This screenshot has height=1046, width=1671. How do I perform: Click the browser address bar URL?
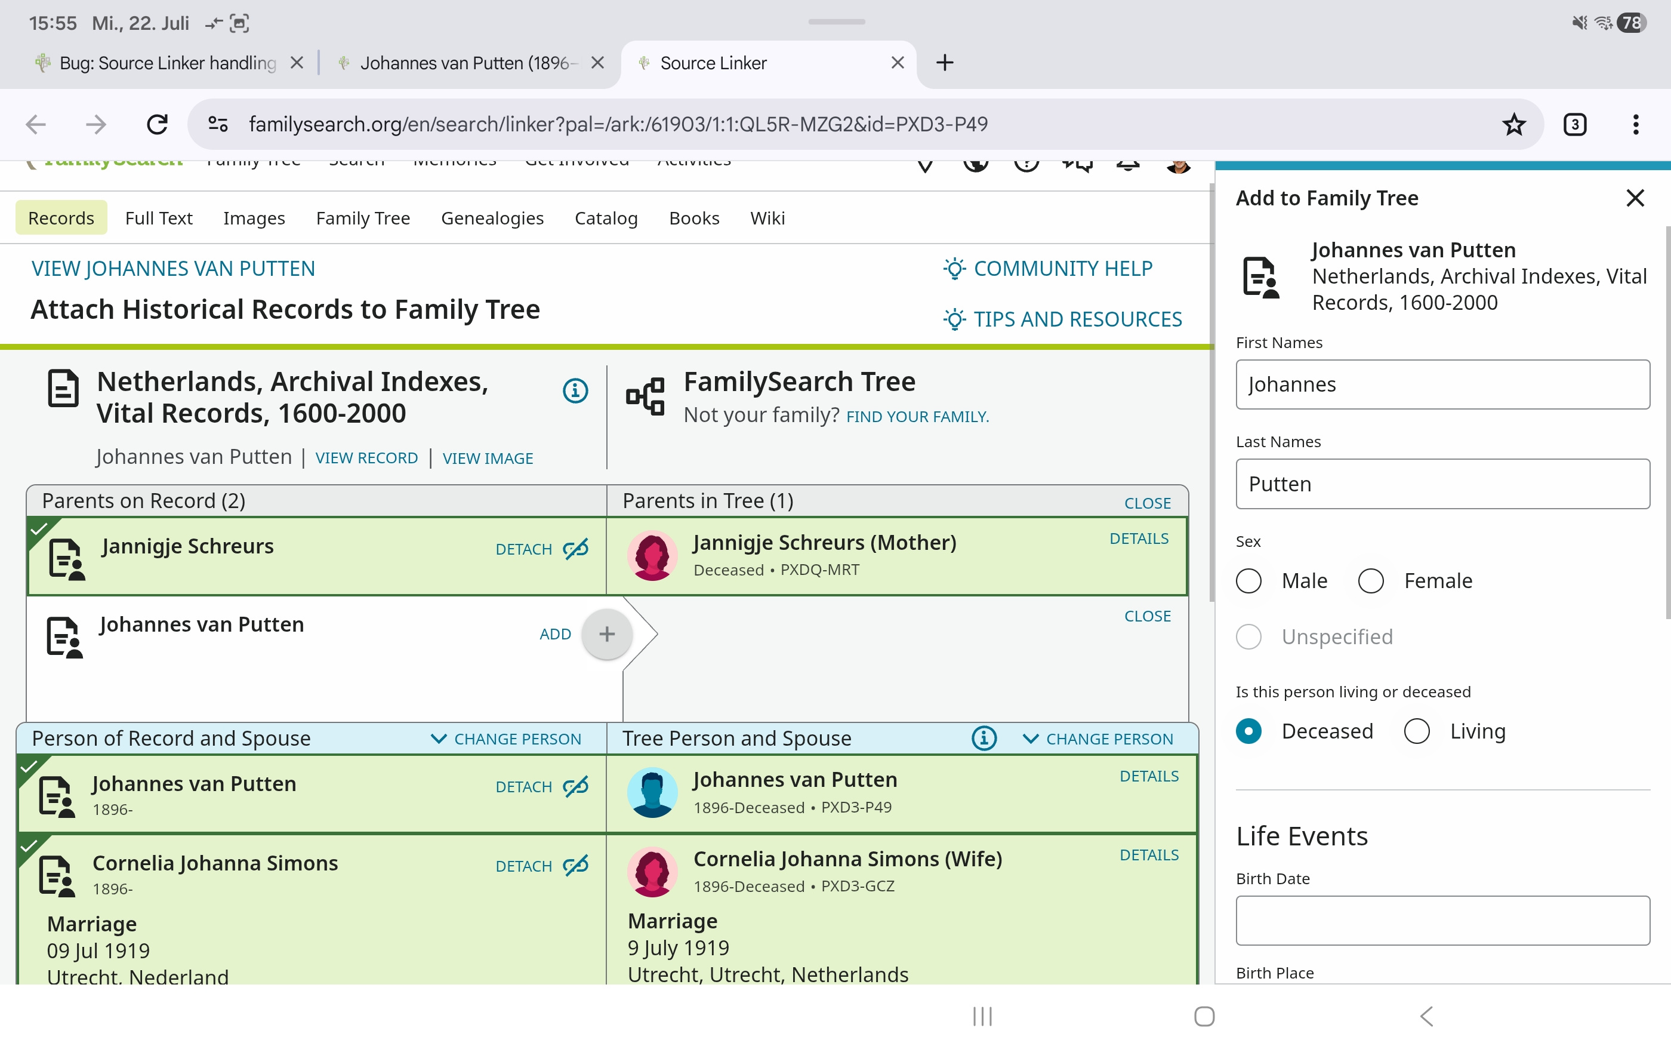pos(618,125)
